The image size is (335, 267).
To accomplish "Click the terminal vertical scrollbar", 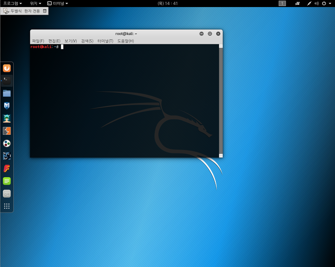I will [221, 101].
